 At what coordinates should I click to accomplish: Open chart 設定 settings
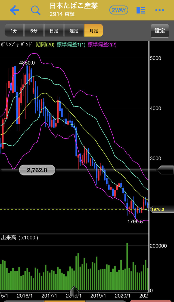(160, 31)
